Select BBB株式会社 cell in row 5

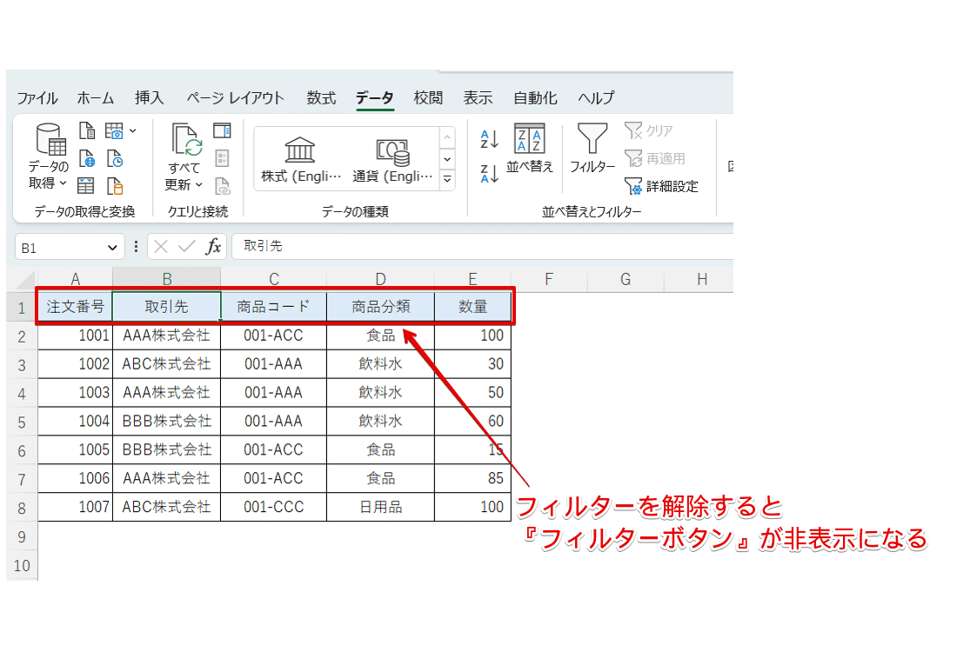click(167, 422)
